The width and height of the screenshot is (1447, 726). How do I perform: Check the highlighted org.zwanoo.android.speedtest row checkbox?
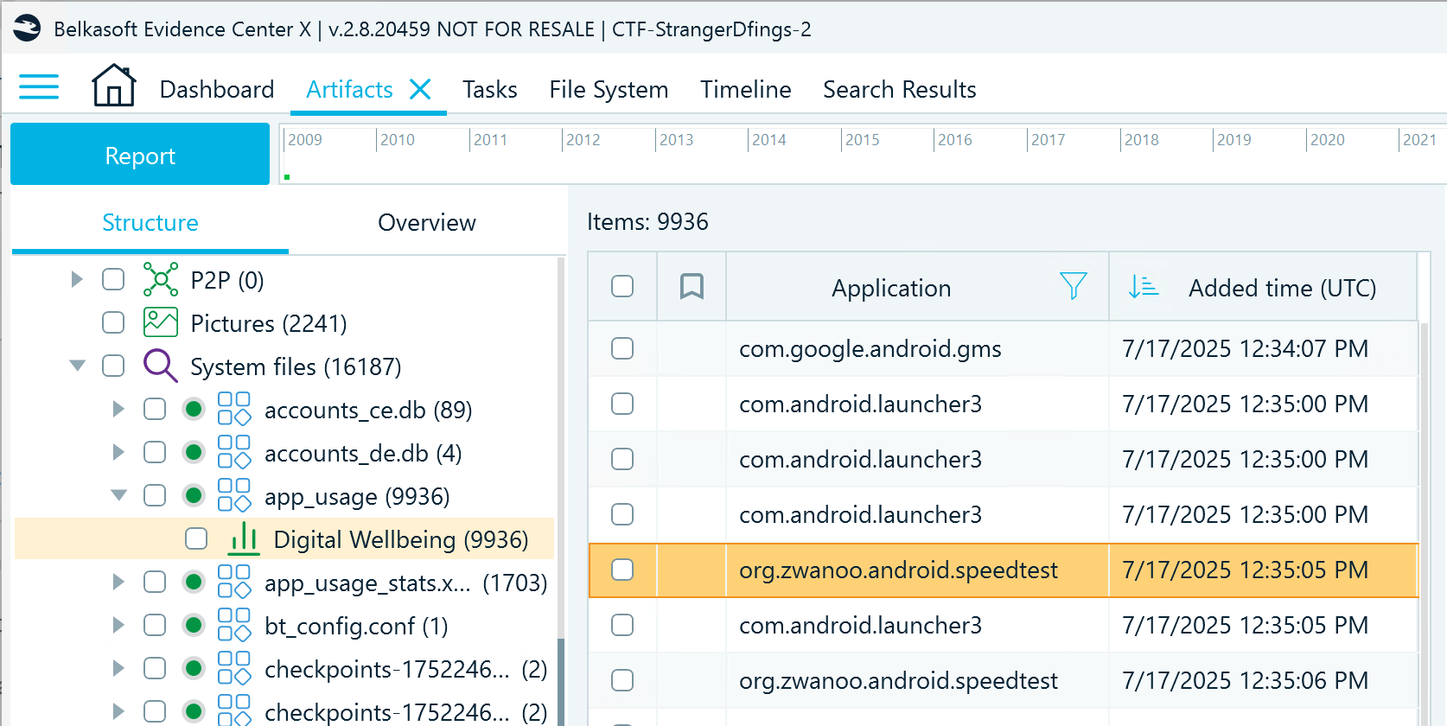click(622, 570)
